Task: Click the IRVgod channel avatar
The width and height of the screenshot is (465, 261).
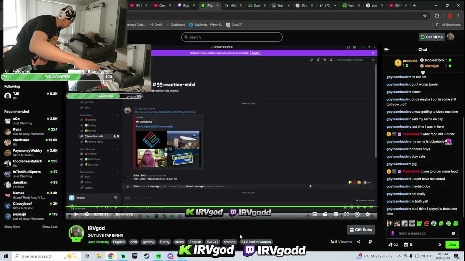Action: coord(76,233)
